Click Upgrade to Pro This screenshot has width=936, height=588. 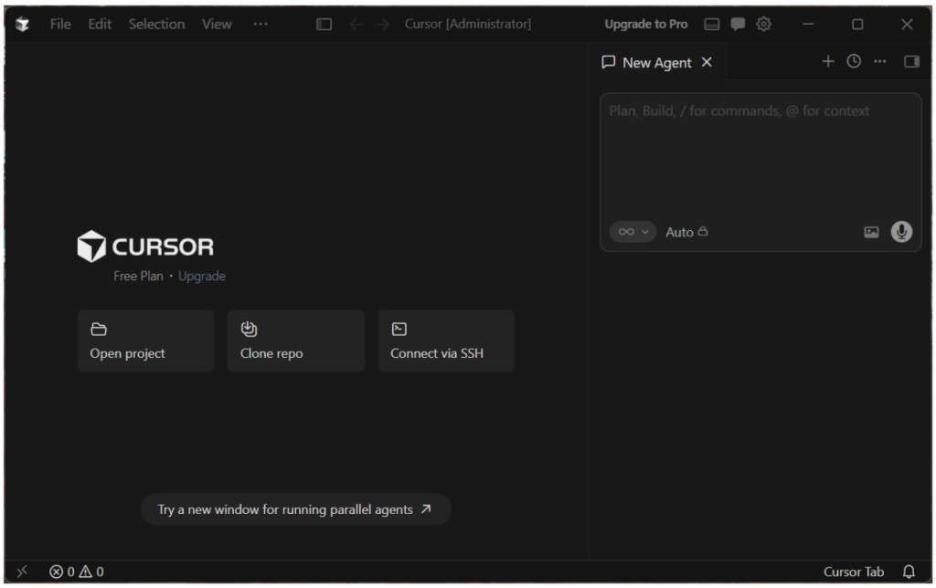pos(646,25)
